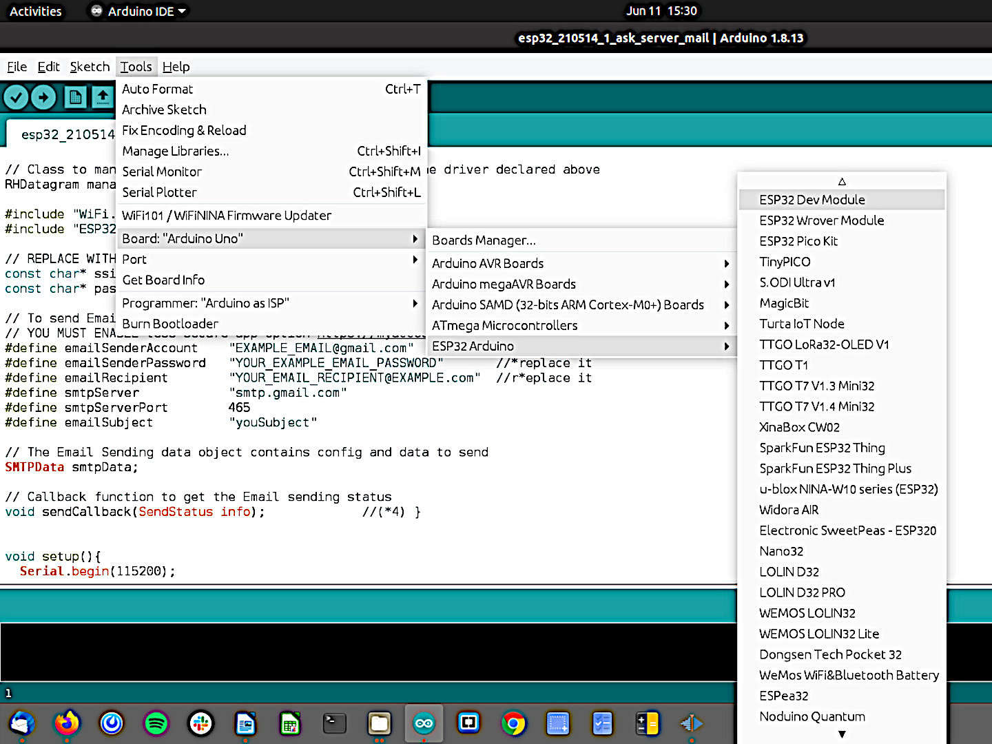The width and height of the screenshot is (992, 744).
Task: Click the New sketch toolbar icon
Action: (x=76, y=97)
